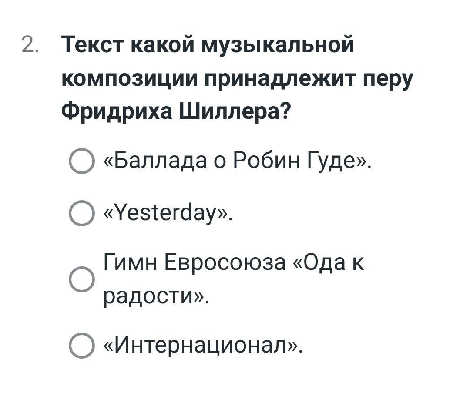The height and width of the screenshot is (393, 470).
Task: Click the heading line "композиции принадлежит перу"
Action: (x=237, y=79)
